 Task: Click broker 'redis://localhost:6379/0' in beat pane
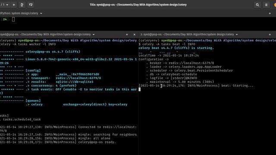(x=191, y=63)
